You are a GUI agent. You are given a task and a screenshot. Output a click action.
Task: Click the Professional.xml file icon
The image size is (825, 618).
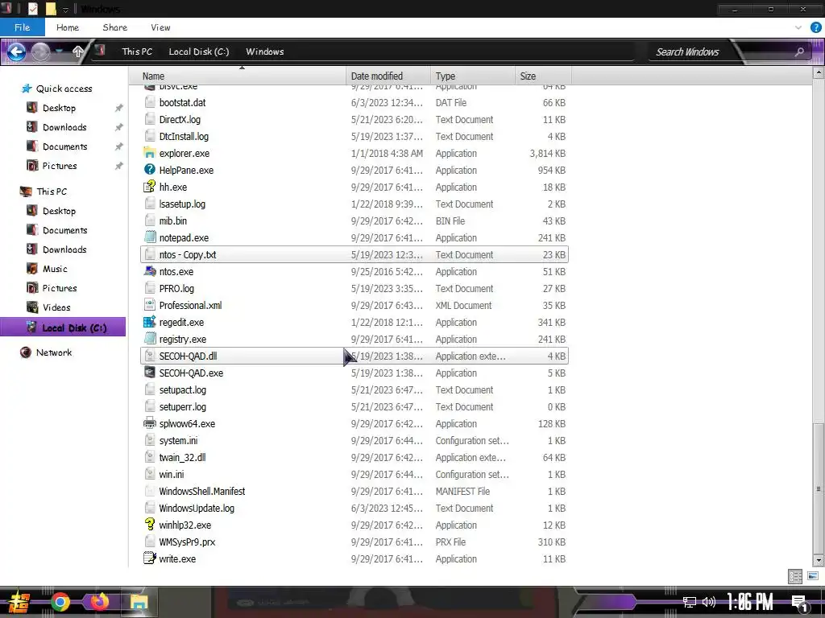click(149, 305)
